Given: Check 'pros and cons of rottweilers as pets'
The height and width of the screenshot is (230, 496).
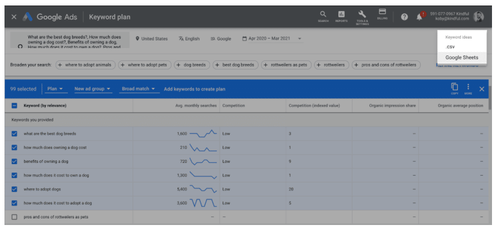Looking at the screenshot, I should click(14, 217).
